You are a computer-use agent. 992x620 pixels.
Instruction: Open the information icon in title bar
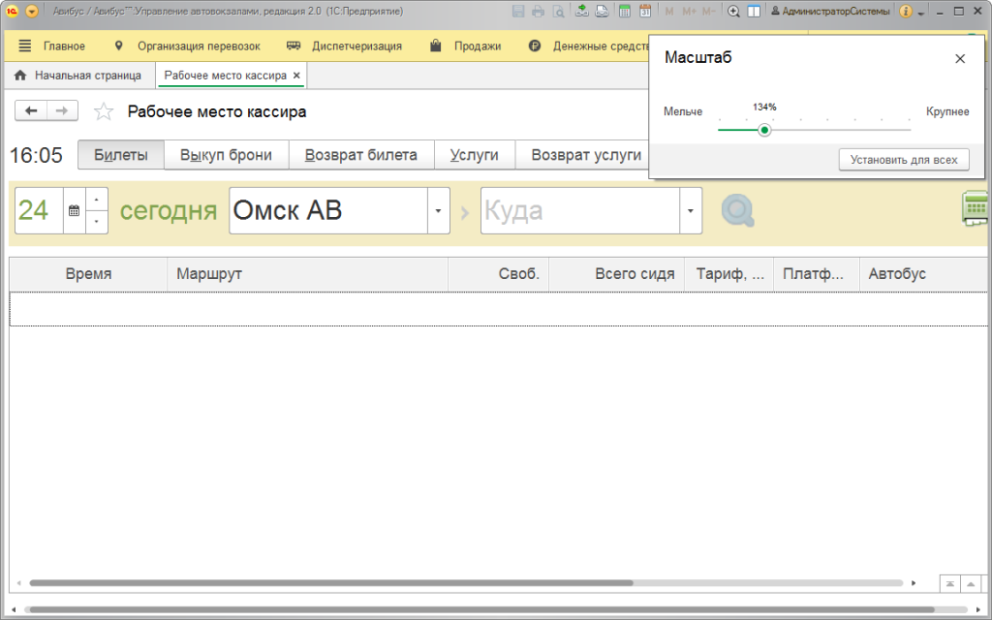(905, 12)
